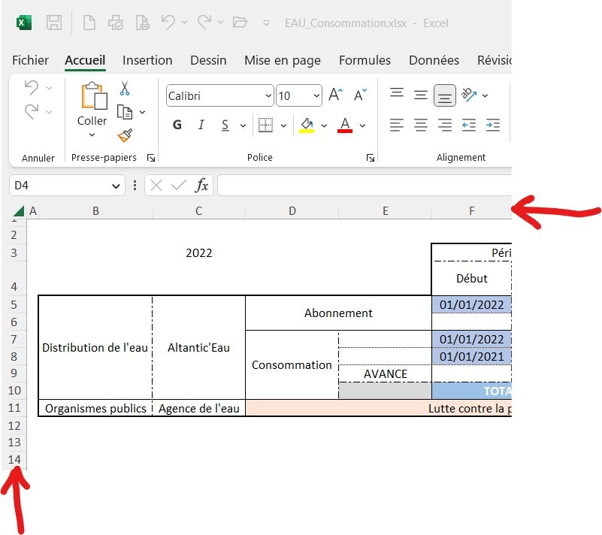Apply red font color
This screenshot has width=602, height=535.
[x=345, y=125]
